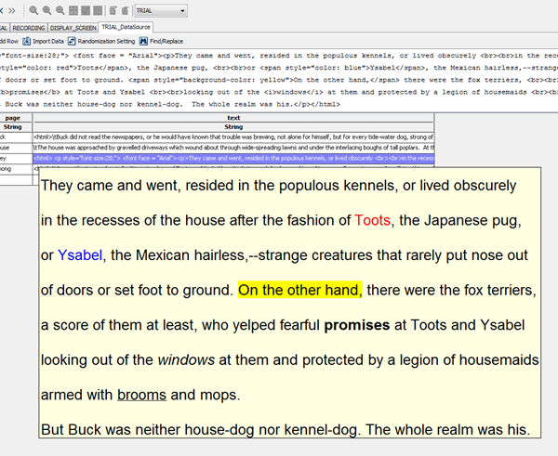
Task: Switch to the RECORDING tab
Action: click(29, 28)
